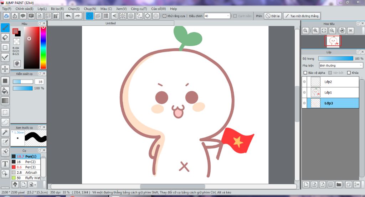Enable curve snap guide
Screen dimensions: 365x197
pos(139,16)
